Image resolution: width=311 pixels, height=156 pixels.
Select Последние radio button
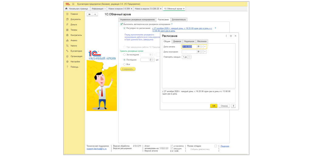(x=124, y=60)
